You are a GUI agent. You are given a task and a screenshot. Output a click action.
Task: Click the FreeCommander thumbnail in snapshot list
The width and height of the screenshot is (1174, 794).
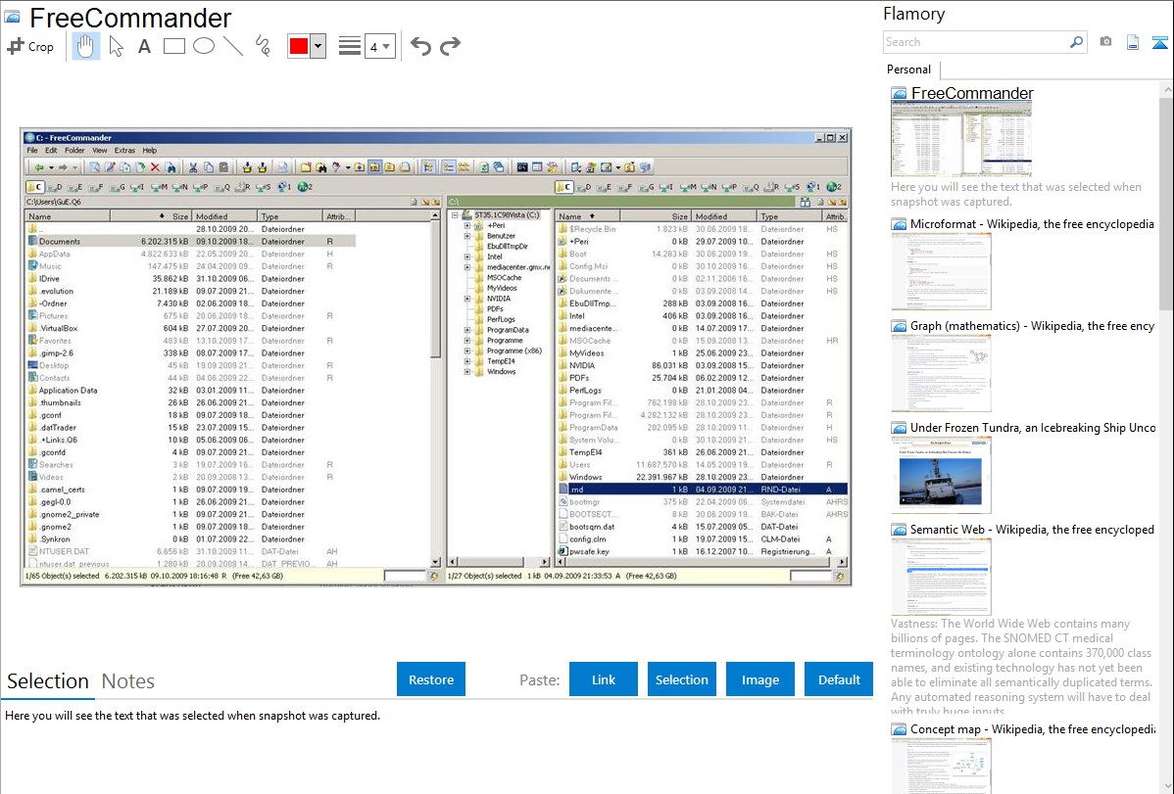[961, 140]
